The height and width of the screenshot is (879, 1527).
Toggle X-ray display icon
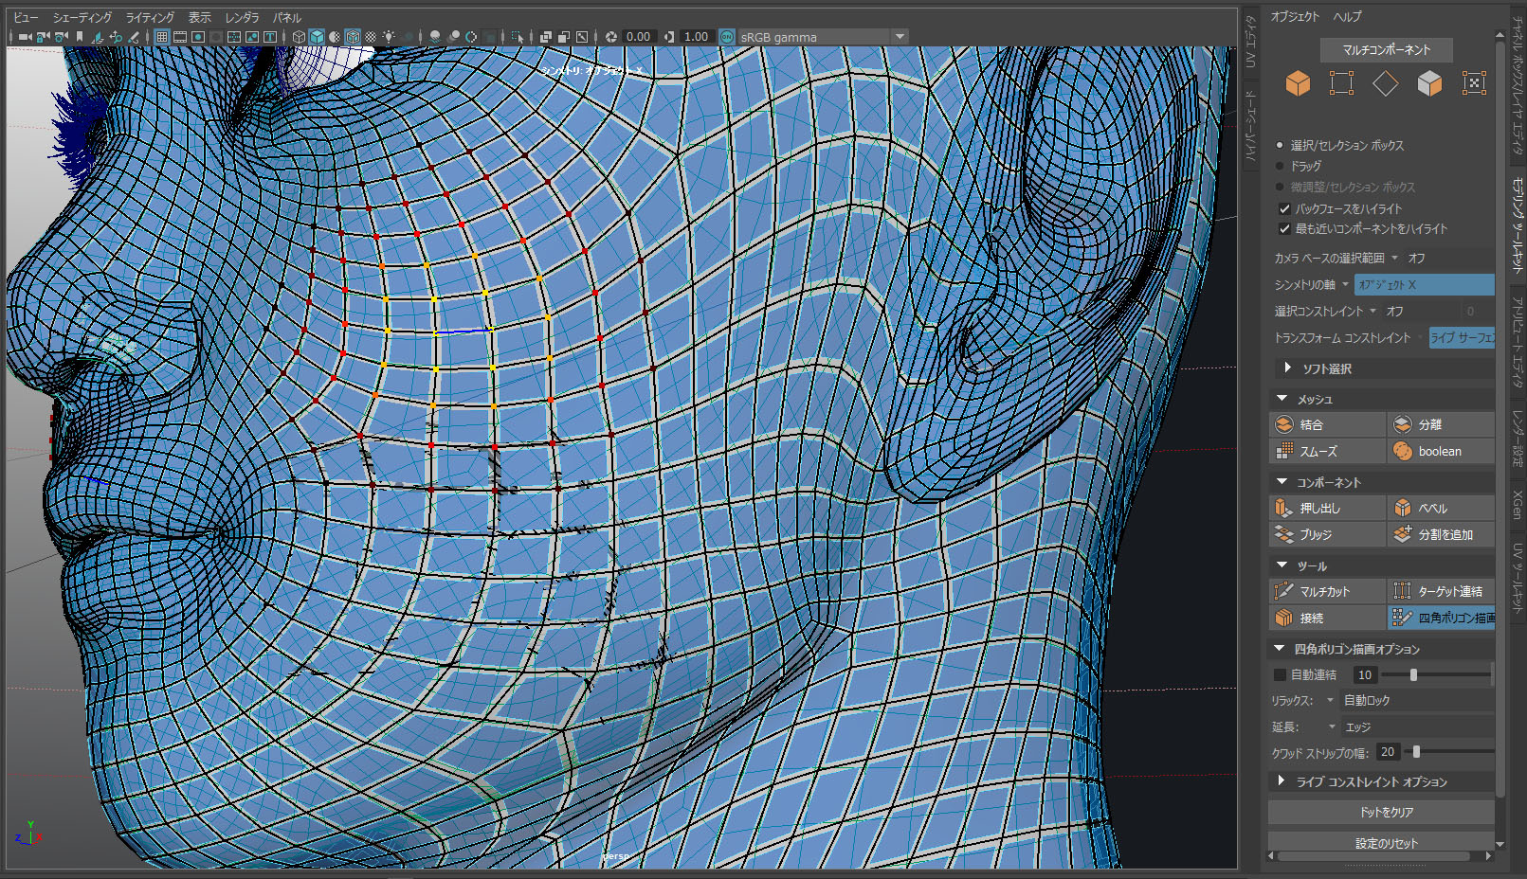click(x=546, y=37)
